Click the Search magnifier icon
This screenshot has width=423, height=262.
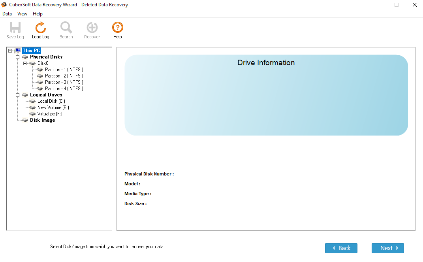(x=66, y=28)
